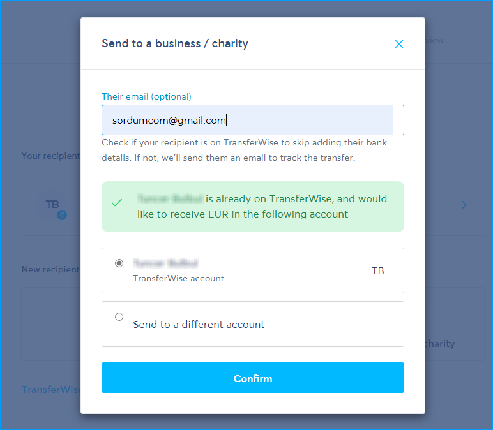Click the 'Send to a different account' label

coord(199,324)
